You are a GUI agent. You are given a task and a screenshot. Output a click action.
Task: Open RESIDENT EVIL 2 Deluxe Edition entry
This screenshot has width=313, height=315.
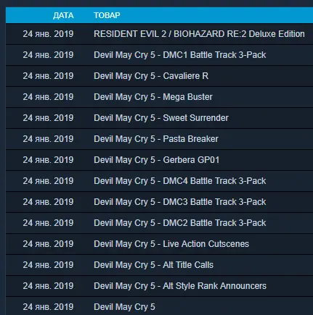pyautogui.click(x=199, y=34)
